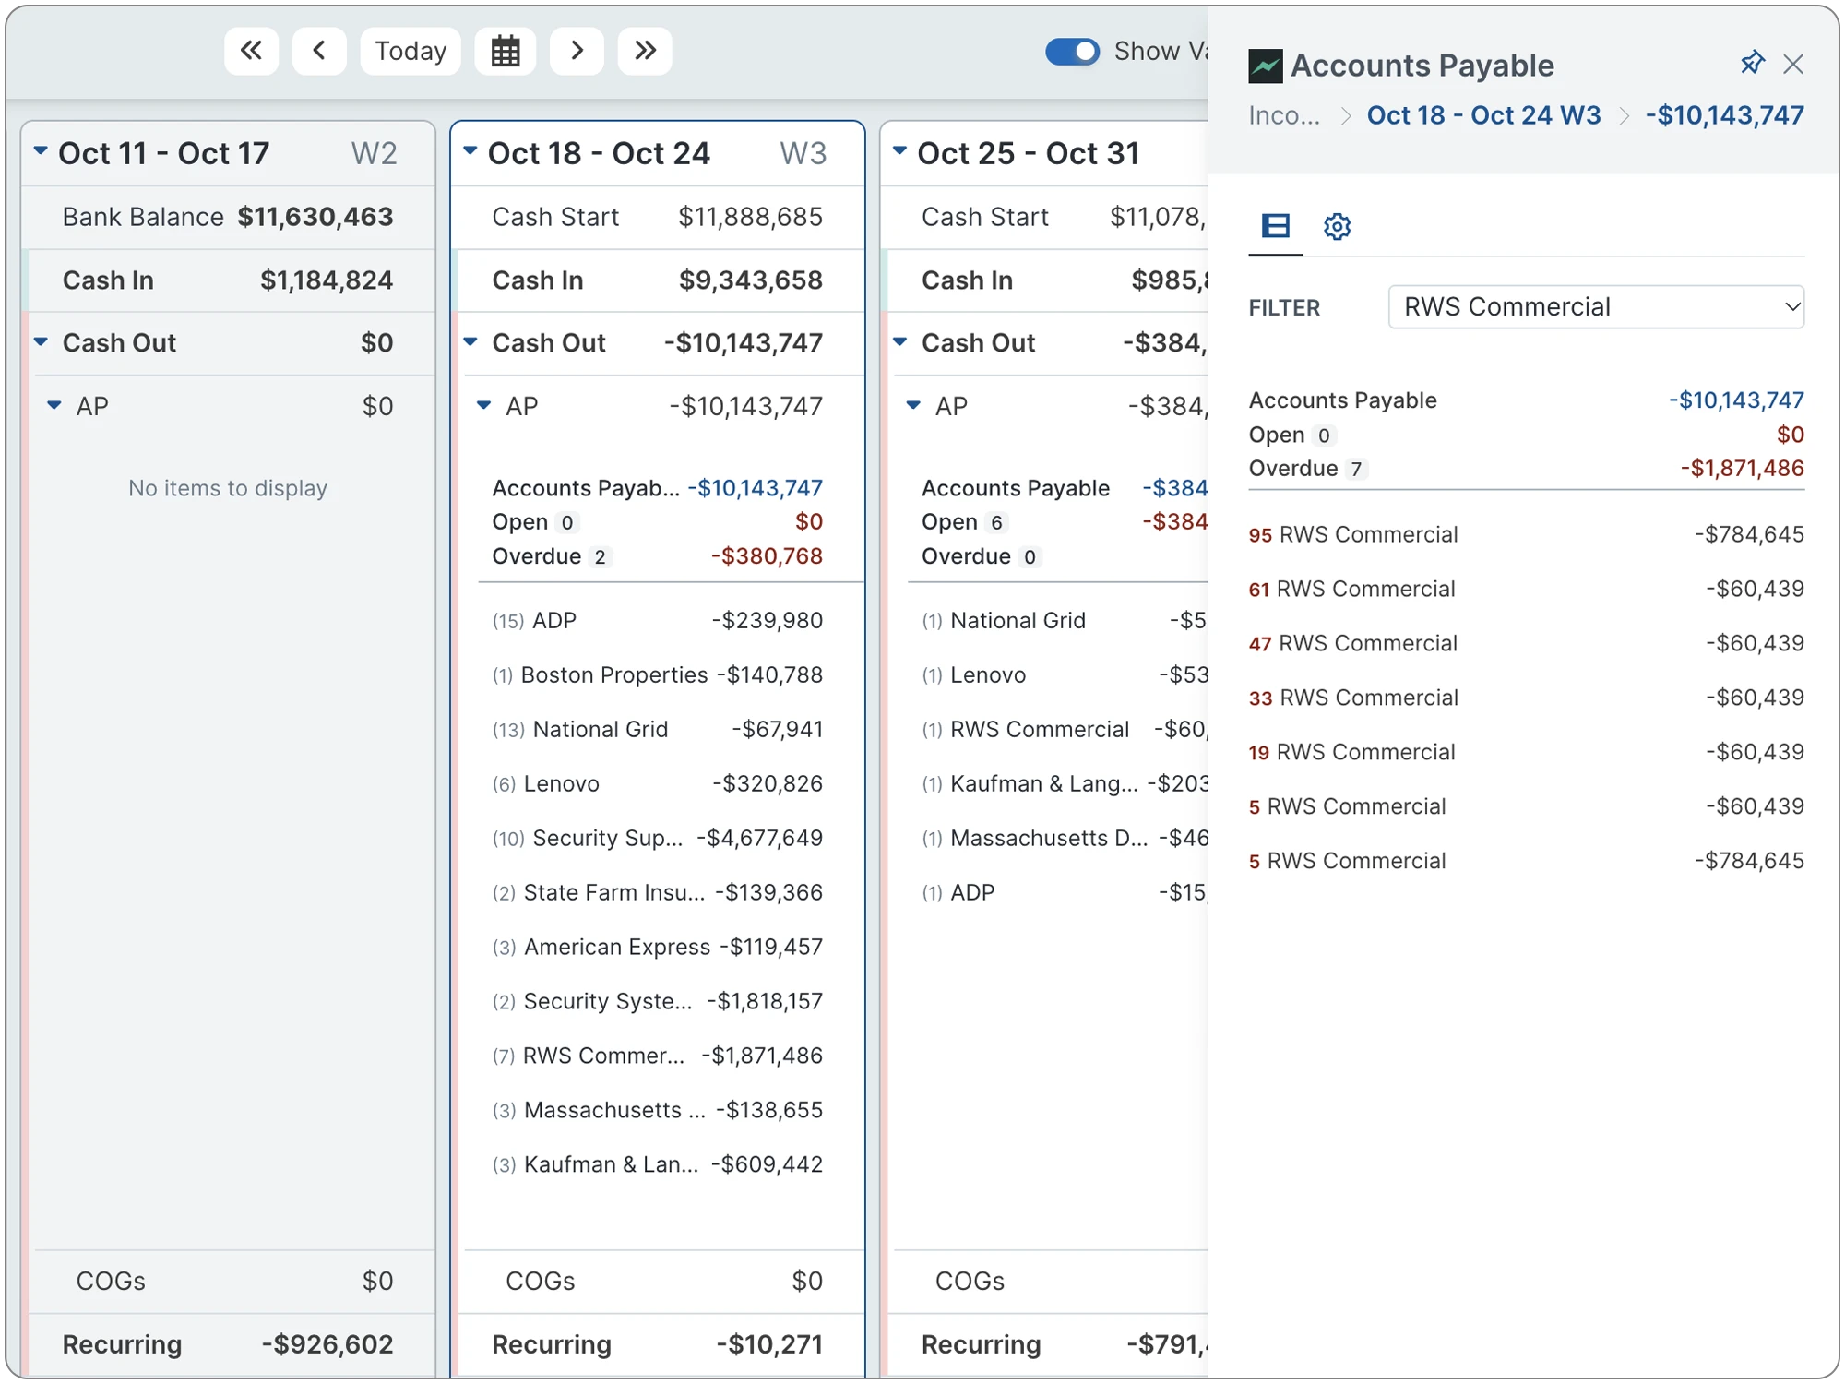Go to previous week with single-left arrow
Viewport: 1845px width, 1384px height.
pos(319,50)
